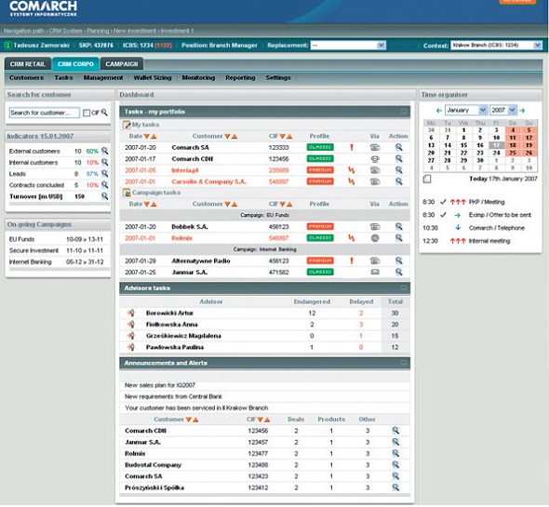Open New requirements from Central Bank announcement
The image size is (549, 507).
pos(173,396)
